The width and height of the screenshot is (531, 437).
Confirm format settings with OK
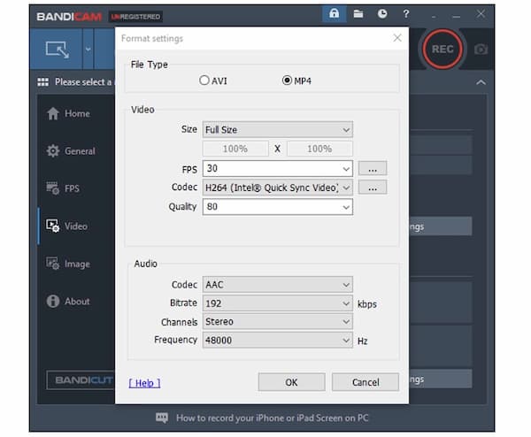pyautogui.click(x=291, y=382)
